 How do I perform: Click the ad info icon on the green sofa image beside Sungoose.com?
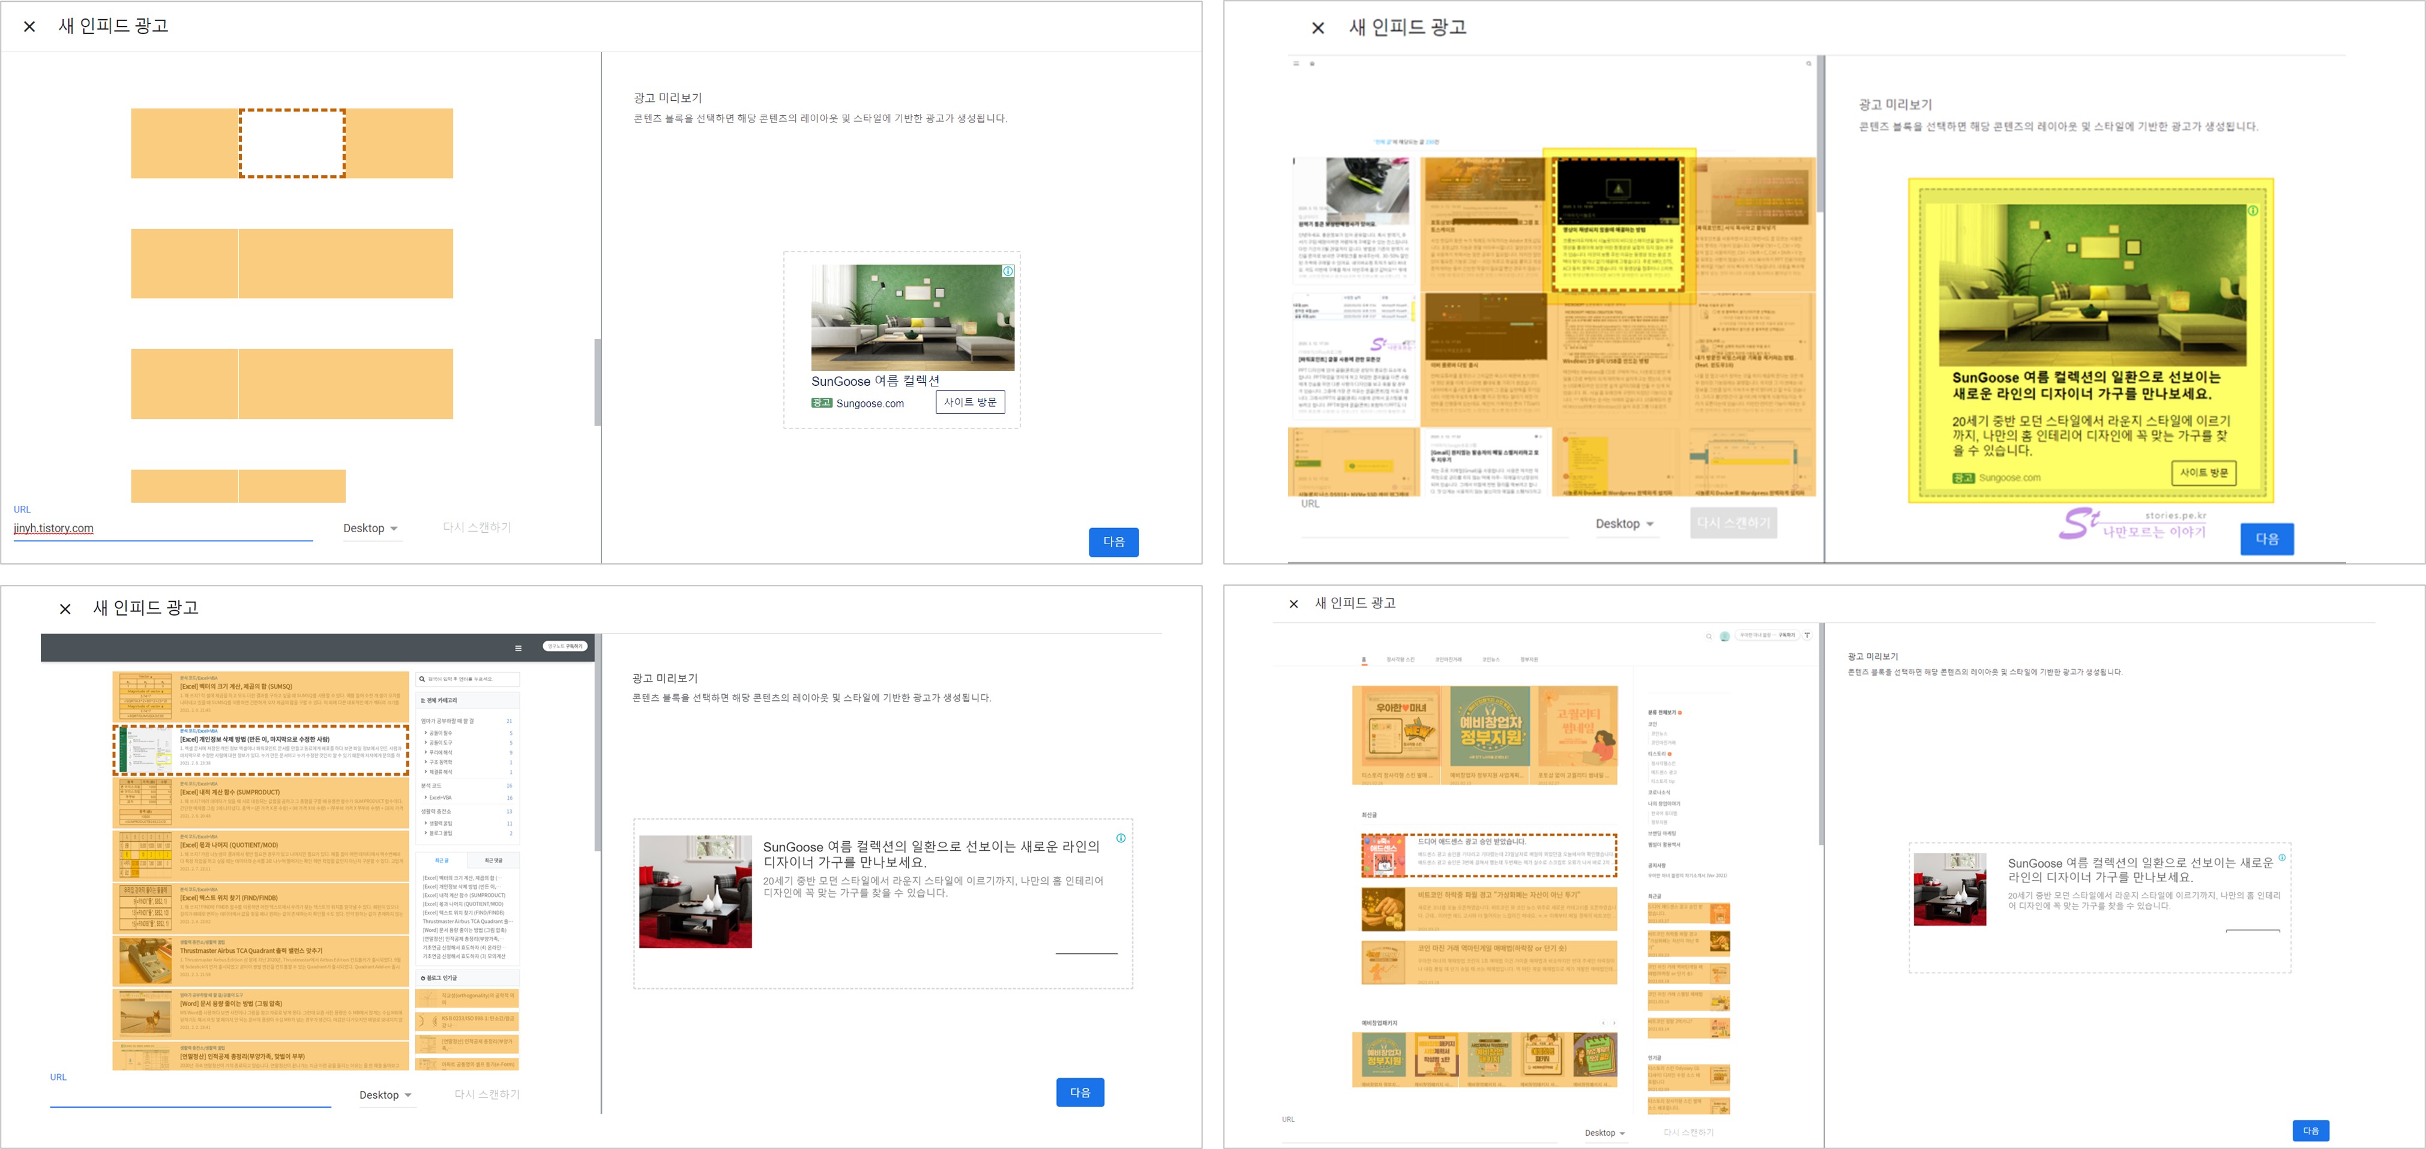(x=1008, y=271)
